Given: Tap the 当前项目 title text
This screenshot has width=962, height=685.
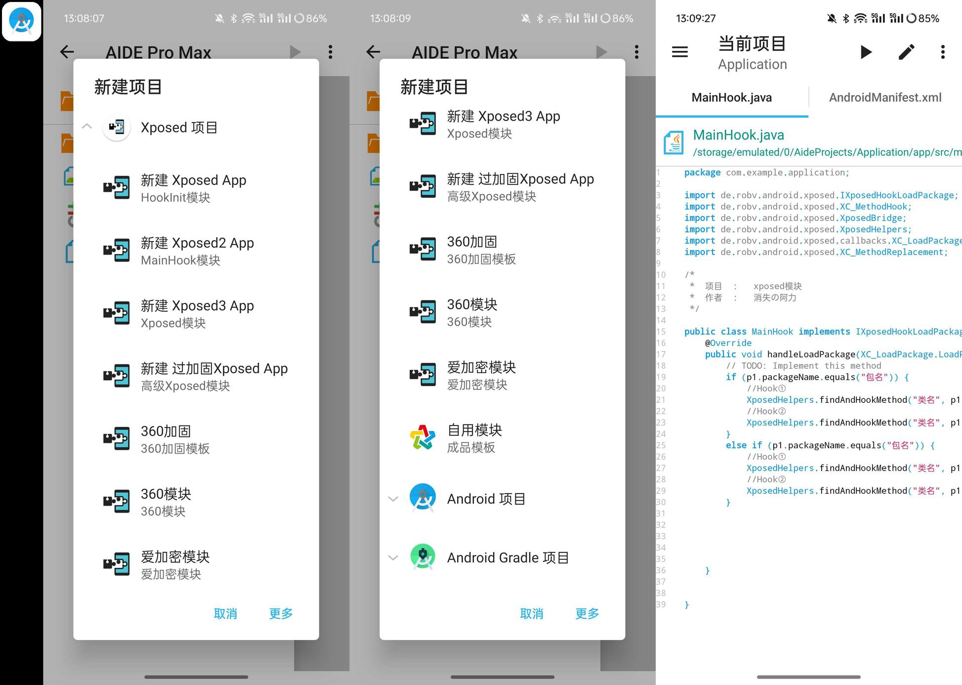Looking at the screenshot, I should click(x=752, y=43).
